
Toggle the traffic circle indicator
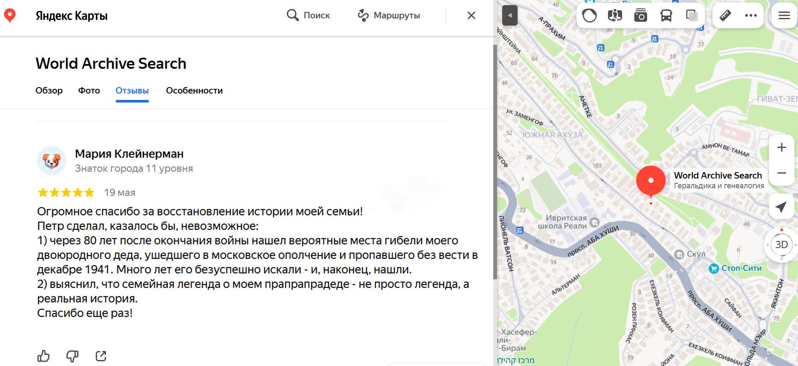point(589,16)
